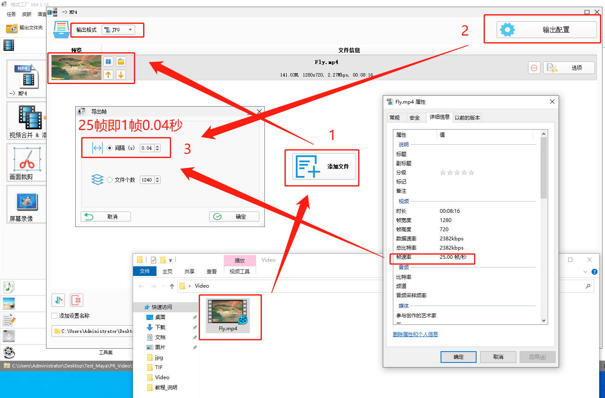The height and width of the screenshot is (398, 605).
Task: Open the picture category landscape icon
Action: pyautogui.click(x=9, y=303)
